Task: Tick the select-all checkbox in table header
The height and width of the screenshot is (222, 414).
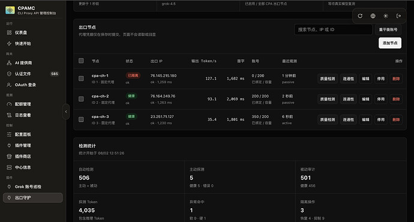Action: click(x=81, y=61)
